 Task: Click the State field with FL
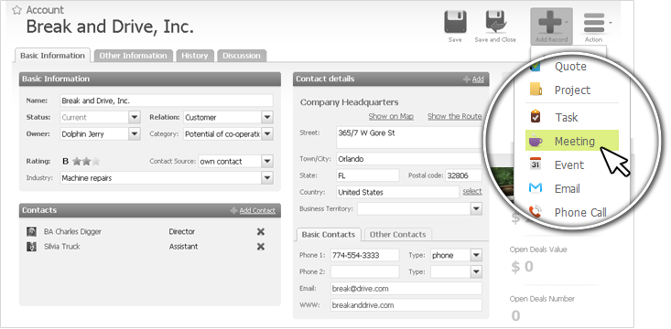(368, 175)
